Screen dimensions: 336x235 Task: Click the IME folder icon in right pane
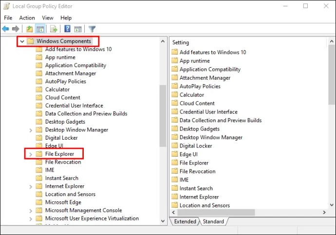(175, 180)
